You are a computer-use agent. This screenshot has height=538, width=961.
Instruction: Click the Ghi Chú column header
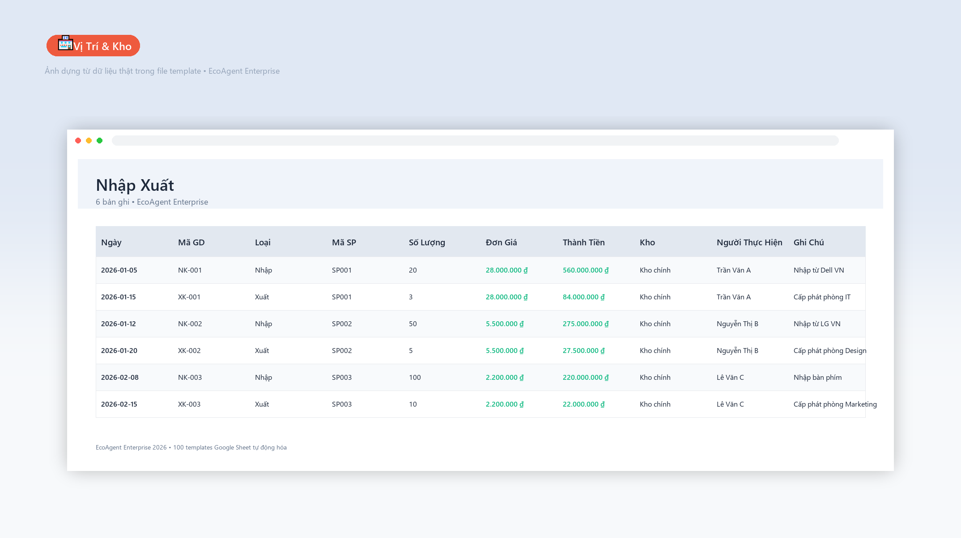[x=809, y=243]
